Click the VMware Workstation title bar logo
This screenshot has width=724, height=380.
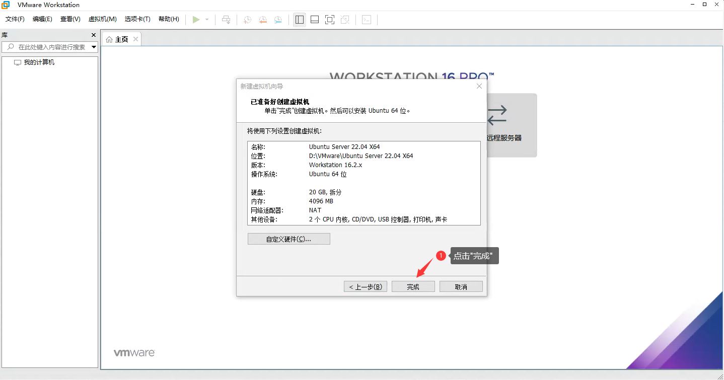tap(6, 5)
